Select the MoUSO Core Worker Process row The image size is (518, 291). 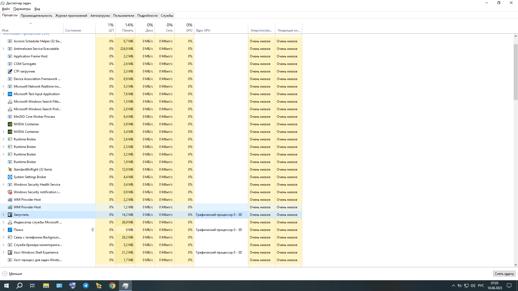click(x=151, y=117)
